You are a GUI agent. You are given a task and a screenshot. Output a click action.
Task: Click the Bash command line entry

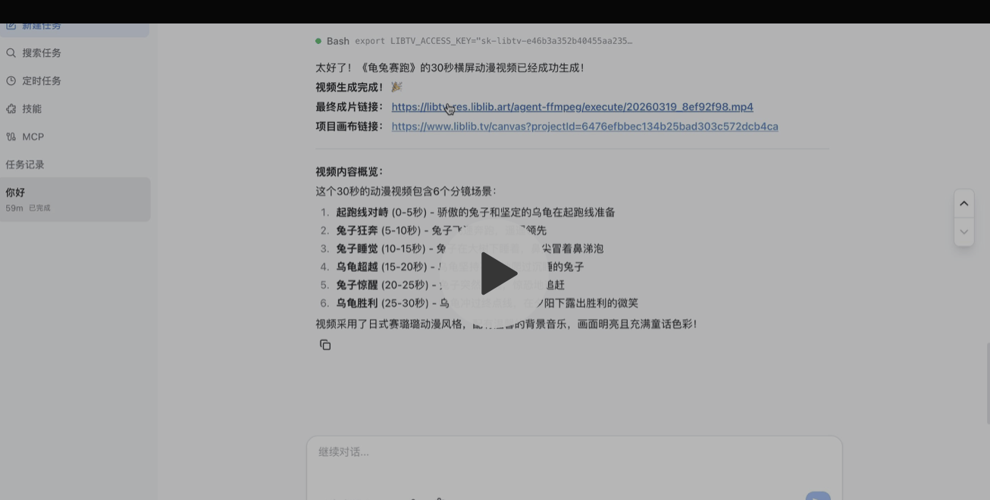click(x=474, y=41)
